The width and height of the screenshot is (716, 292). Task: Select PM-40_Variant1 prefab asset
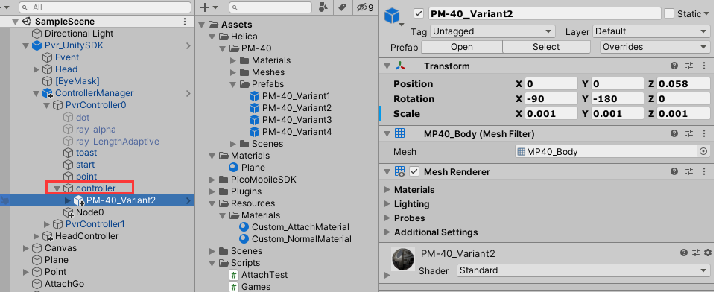297,96
